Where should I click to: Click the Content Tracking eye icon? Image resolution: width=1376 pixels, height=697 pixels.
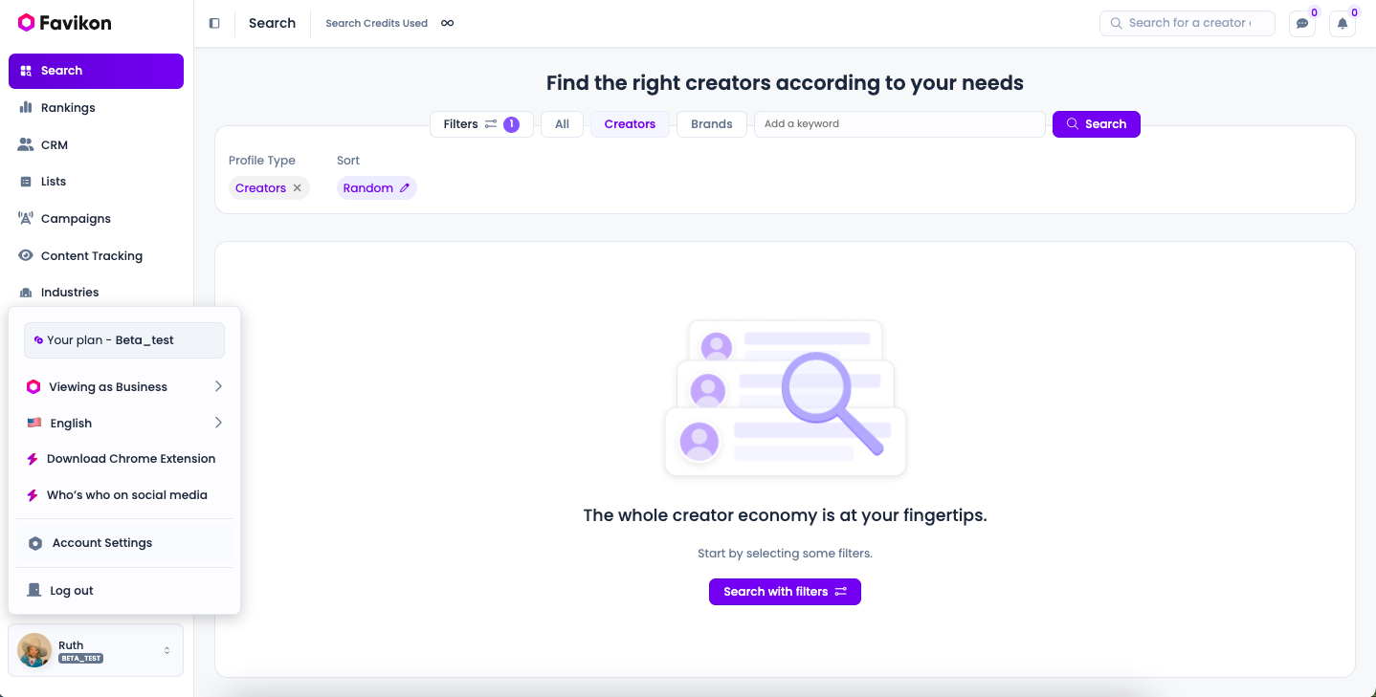point(26,255)
